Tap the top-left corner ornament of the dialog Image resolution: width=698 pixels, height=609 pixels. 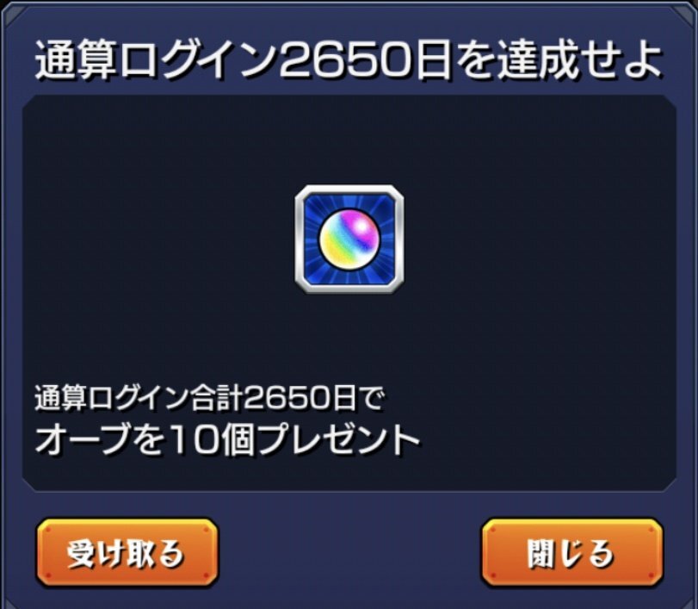click(11, 11)
